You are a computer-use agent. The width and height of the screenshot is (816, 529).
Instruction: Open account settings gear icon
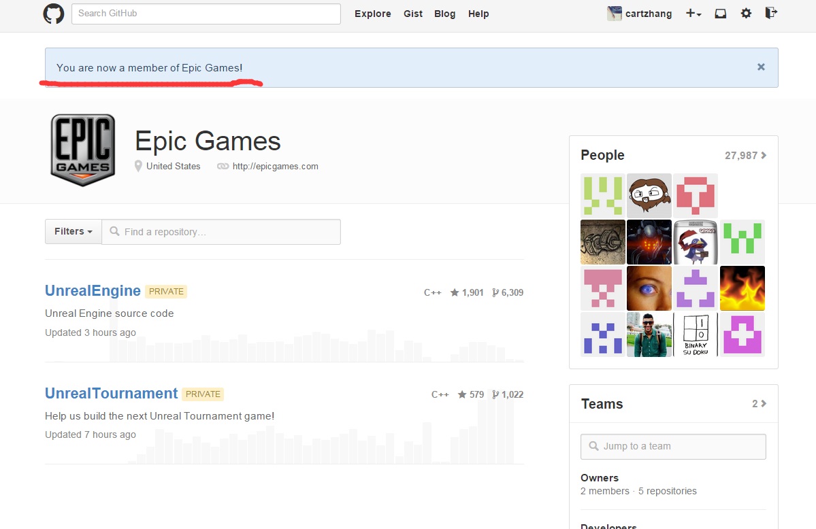[x=746, y=14]
